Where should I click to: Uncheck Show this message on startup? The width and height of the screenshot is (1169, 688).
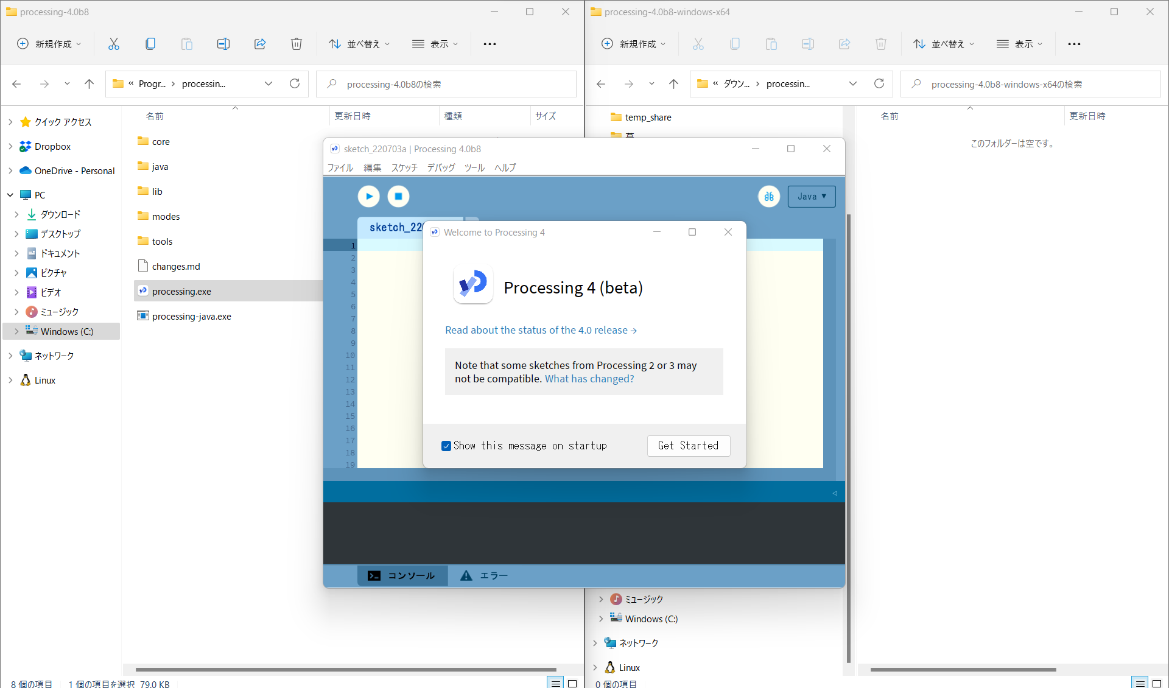tap(448, 446)
